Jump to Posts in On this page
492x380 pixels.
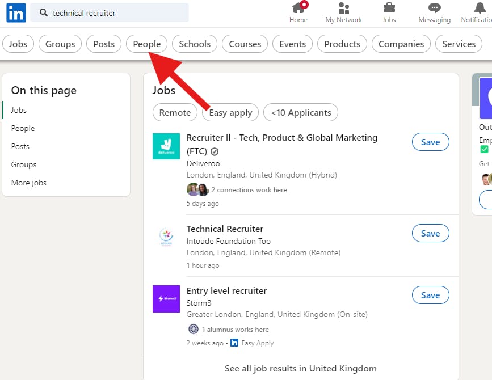click(x=20, y=146)
